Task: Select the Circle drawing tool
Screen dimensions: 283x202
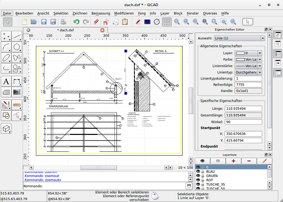Action: click(17, 47)
